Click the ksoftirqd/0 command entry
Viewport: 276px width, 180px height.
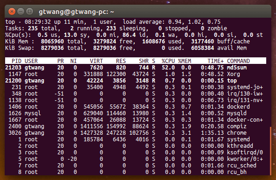pyautogui.click(x=245, y=152)
